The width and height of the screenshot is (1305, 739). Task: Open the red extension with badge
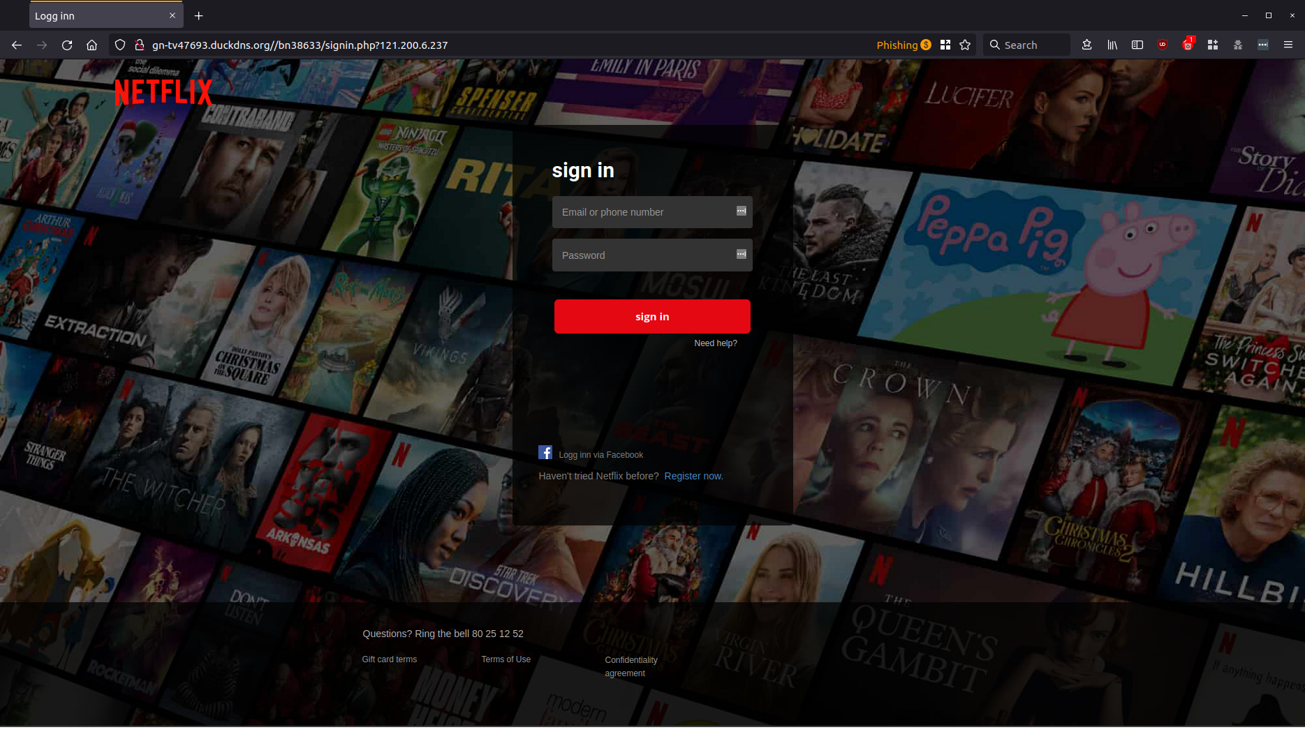(1188, 45)
